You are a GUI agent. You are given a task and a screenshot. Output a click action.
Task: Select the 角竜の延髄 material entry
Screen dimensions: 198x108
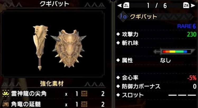pos(54,104)
